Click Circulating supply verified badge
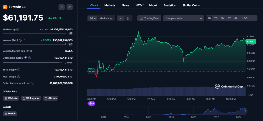The image size is (263, 121). click(26, 57)
